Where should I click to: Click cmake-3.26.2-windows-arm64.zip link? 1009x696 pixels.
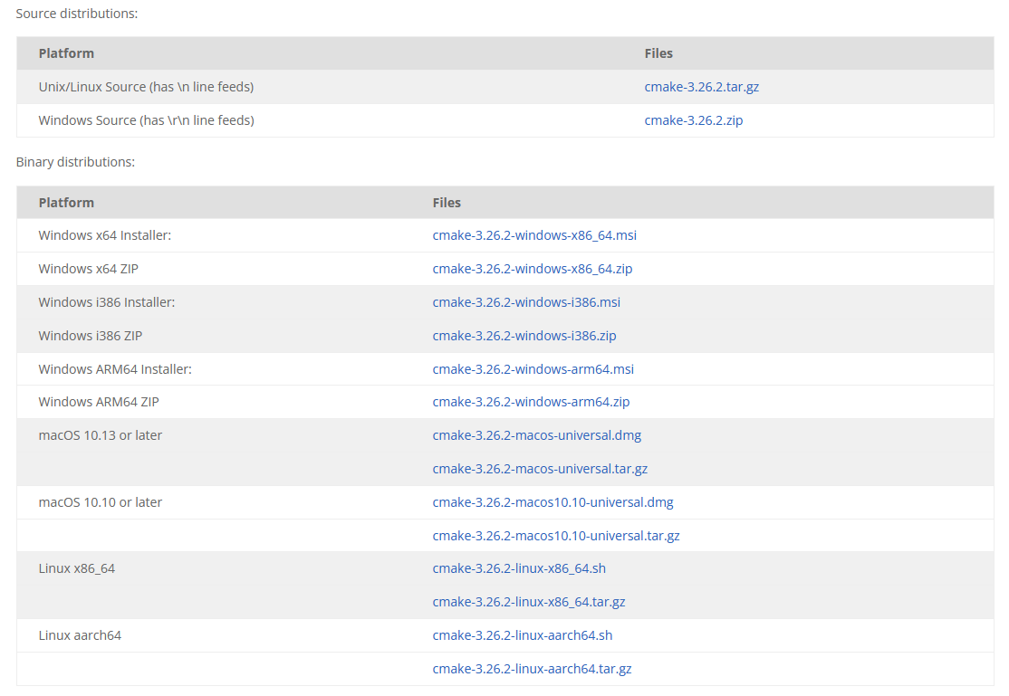[531, 402]
